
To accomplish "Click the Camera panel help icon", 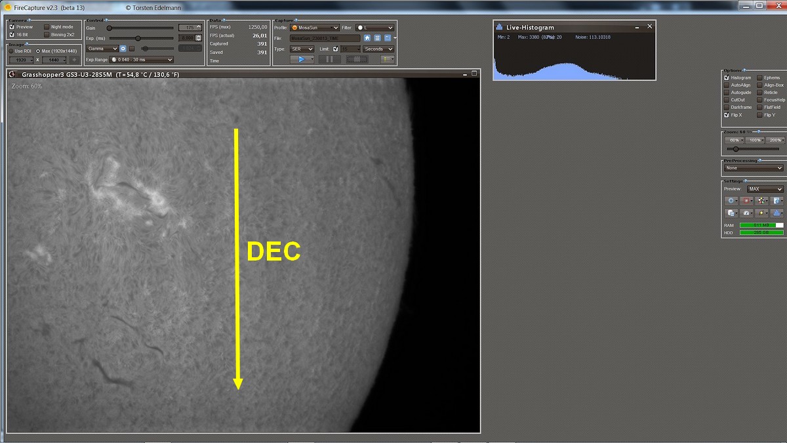I will [x=28, y=20].
